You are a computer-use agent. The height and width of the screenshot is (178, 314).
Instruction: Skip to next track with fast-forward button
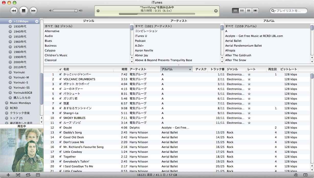pyautogui.click(x=33, y=11)
